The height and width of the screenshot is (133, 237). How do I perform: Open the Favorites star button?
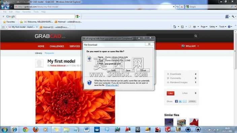pos(9,22)
